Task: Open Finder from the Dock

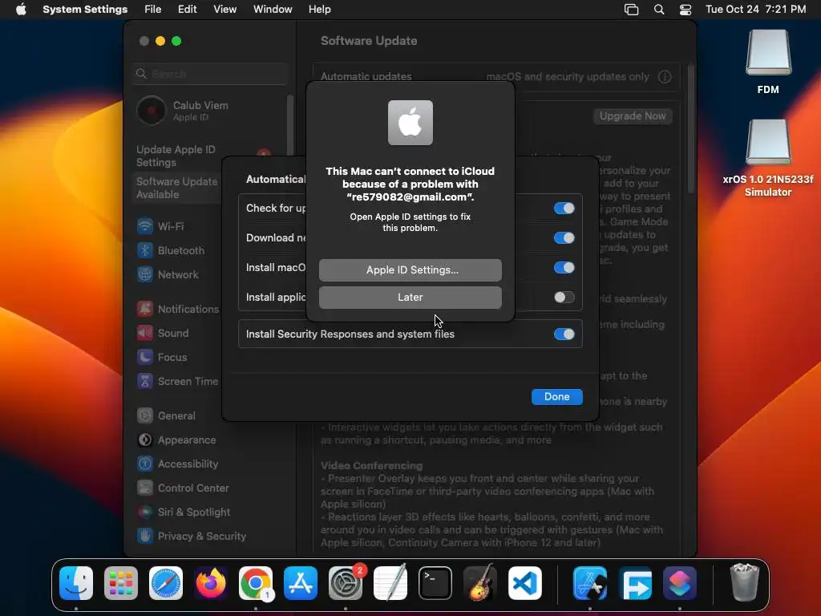Action: coord(76,583)
